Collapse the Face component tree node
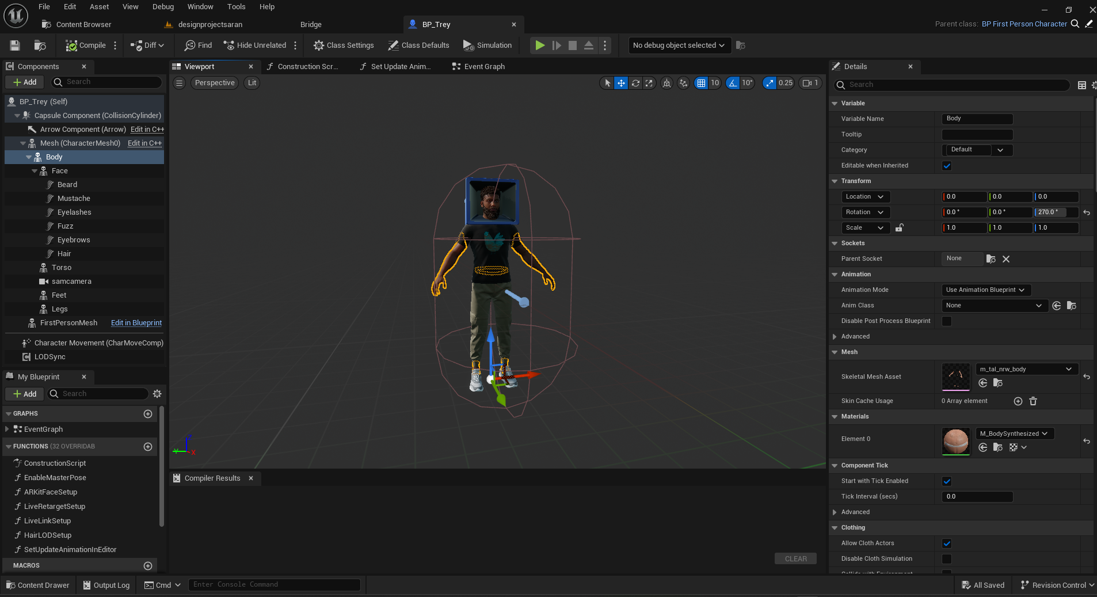 35,171
